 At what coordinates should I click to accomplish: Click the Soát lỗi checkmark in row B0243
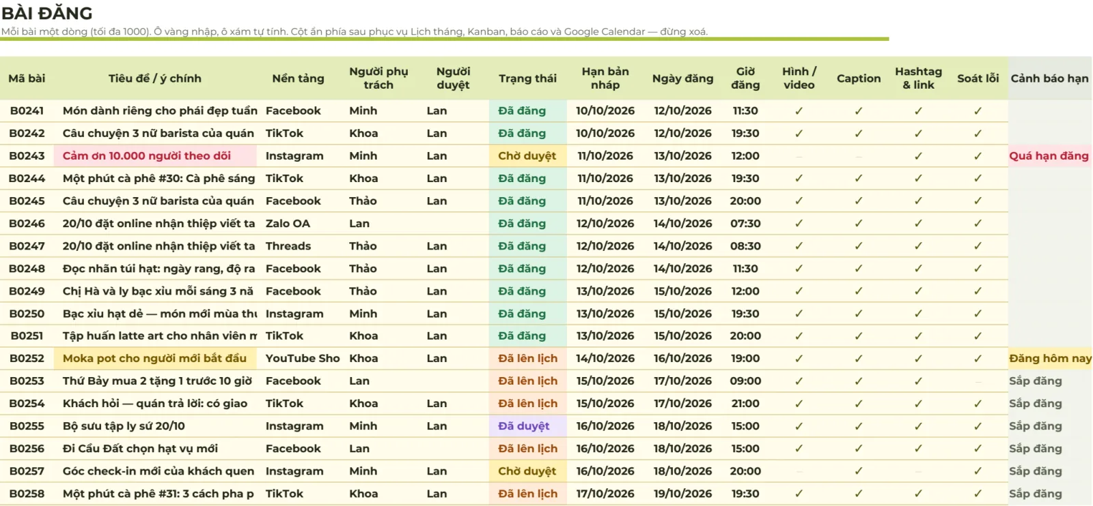978,155
